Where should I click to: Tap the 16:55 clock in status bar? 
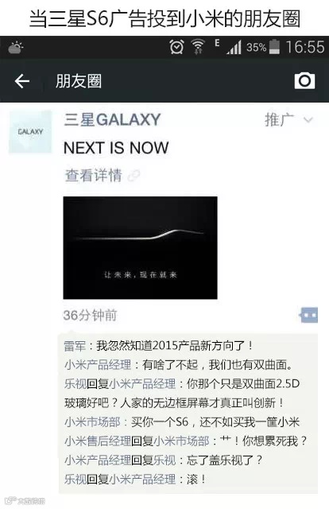click(304, 47)
